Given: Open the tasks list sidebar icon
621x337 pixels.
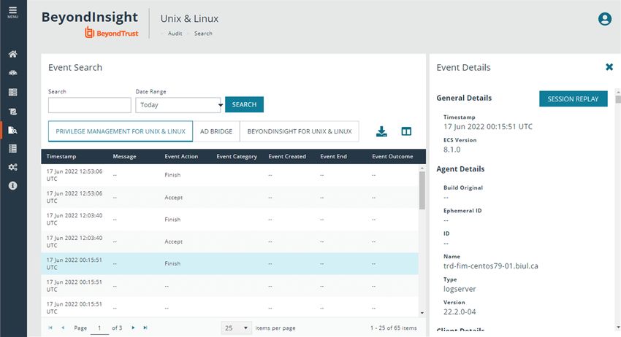Looking at the screenshot, I should pyautogui.click(x=12, y=149).
